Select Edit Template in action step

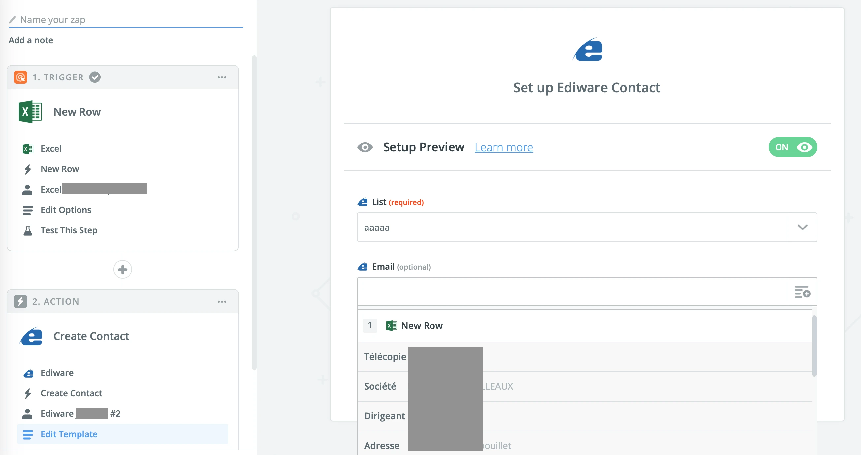point(69,434)
